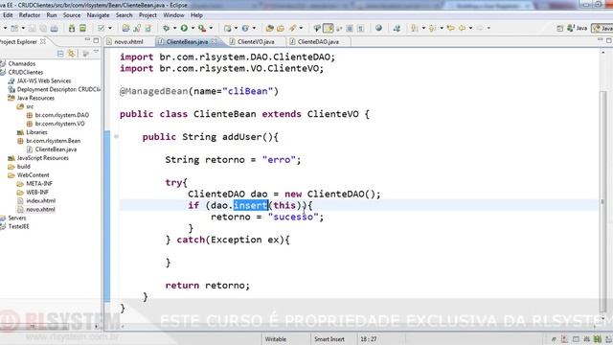This screenshot has height=345, width=613.
Task: Open the External Tools dropdown arrow
Action: pyautogui.click(x=211, y=28)
